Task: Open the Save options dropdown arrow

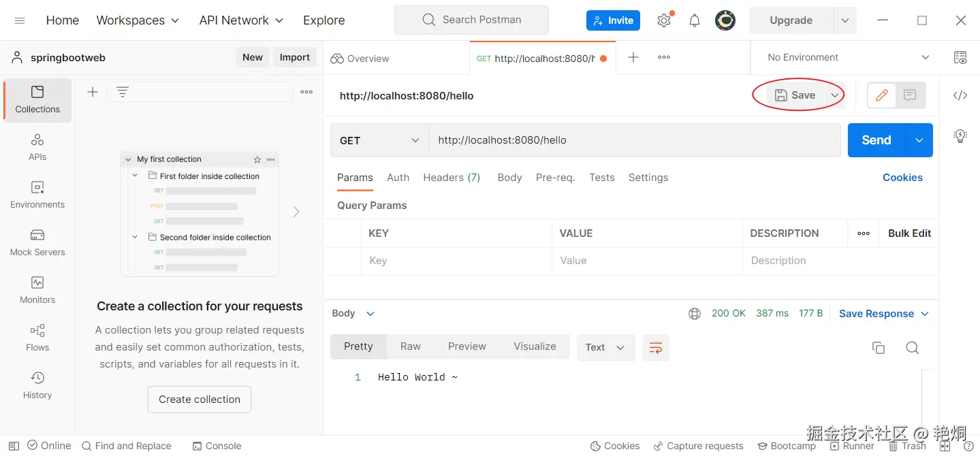Action: click(x=835, y=95)
